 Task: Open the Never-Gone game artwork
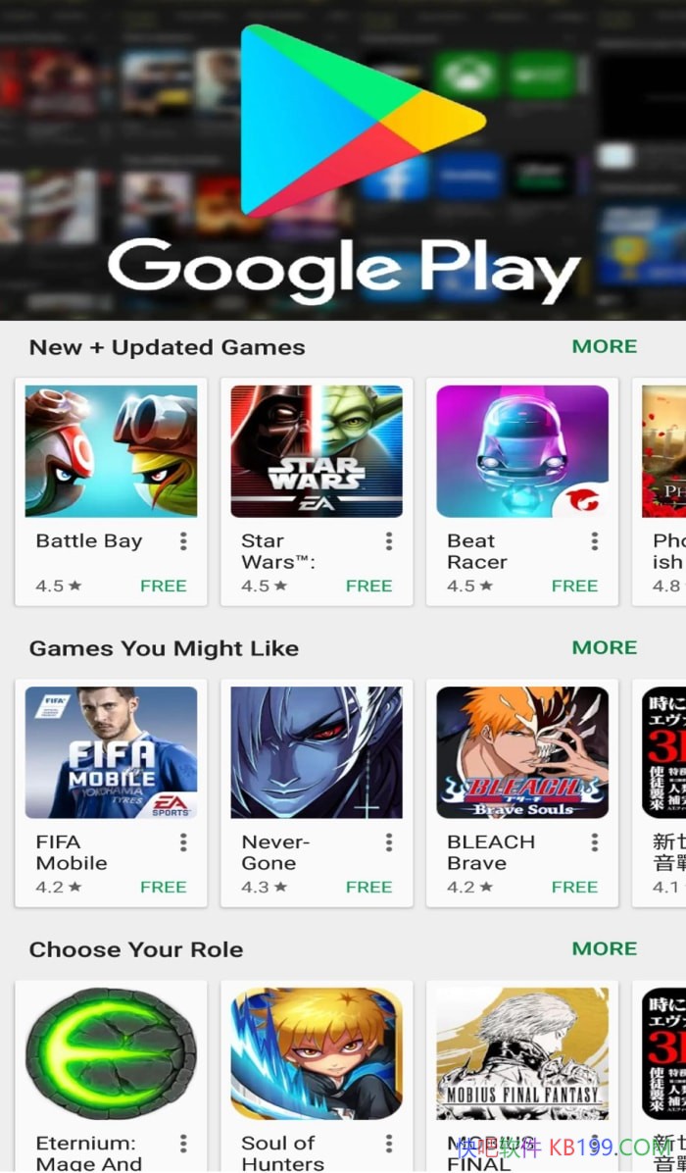tap(317, 752)
